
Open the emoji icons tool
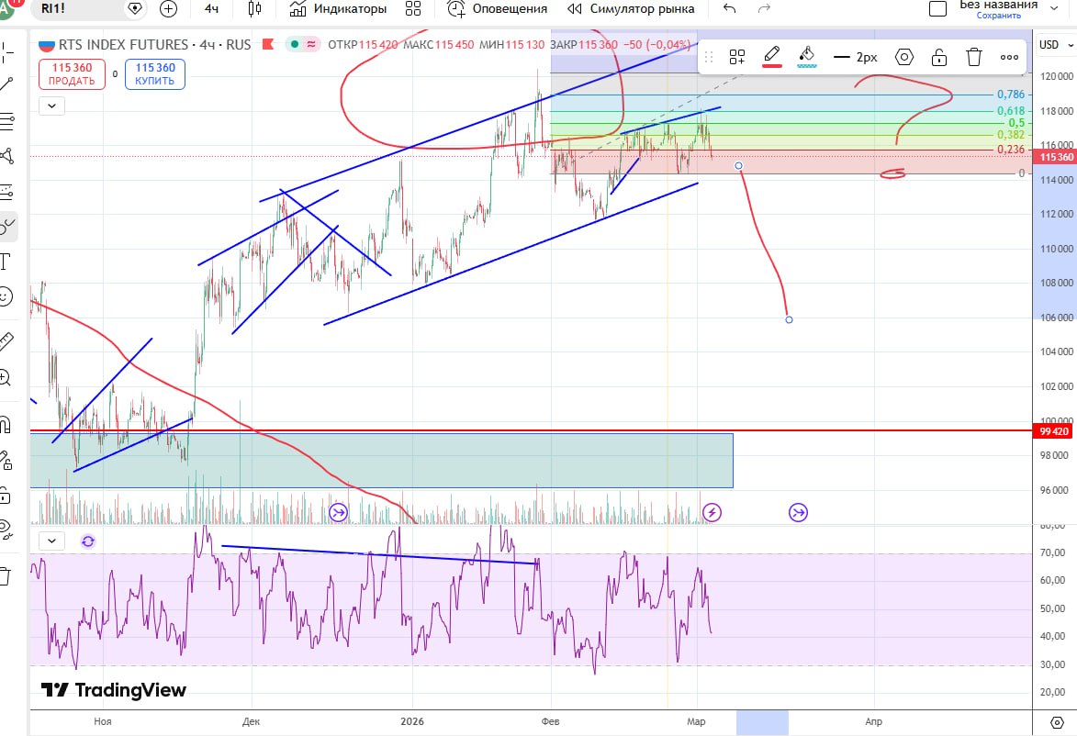(6, 296)
